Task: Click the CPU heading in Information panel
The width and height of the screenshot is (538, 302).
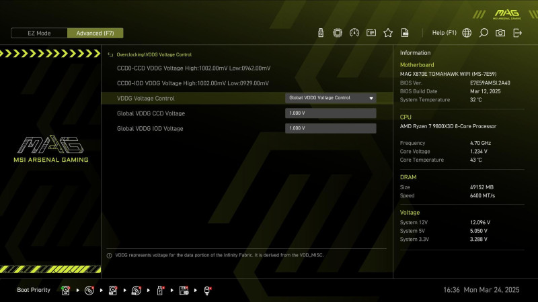Action: 406,117
